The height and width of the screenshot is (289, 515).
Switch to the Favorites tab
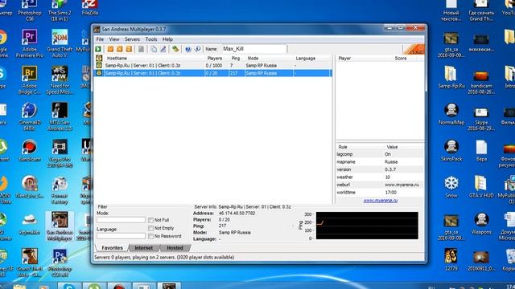[x=112, y=248]
